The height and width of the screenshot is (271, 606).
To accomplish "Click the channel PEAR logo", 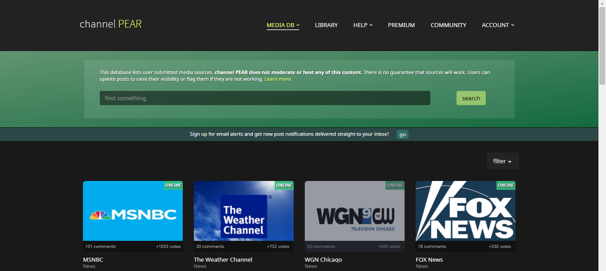I will click(110, 24).
